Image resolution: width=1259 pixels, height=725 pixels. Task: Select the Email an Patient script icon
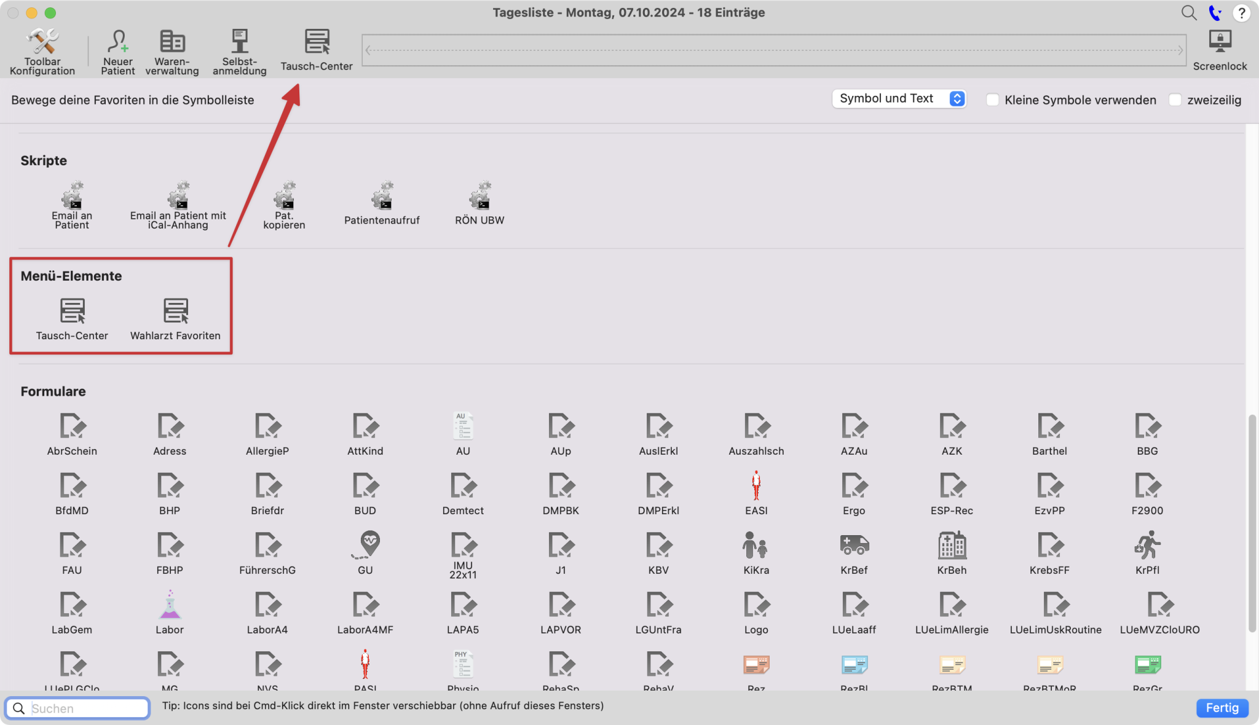pos(72,205)
